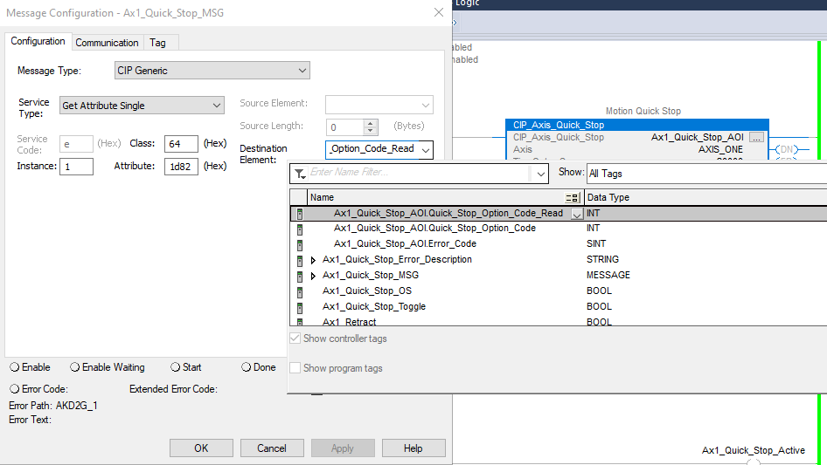Click tag icon for Ax1_Quick_Stop_OS row
827x465 pixels.
(x=300, y=291)
